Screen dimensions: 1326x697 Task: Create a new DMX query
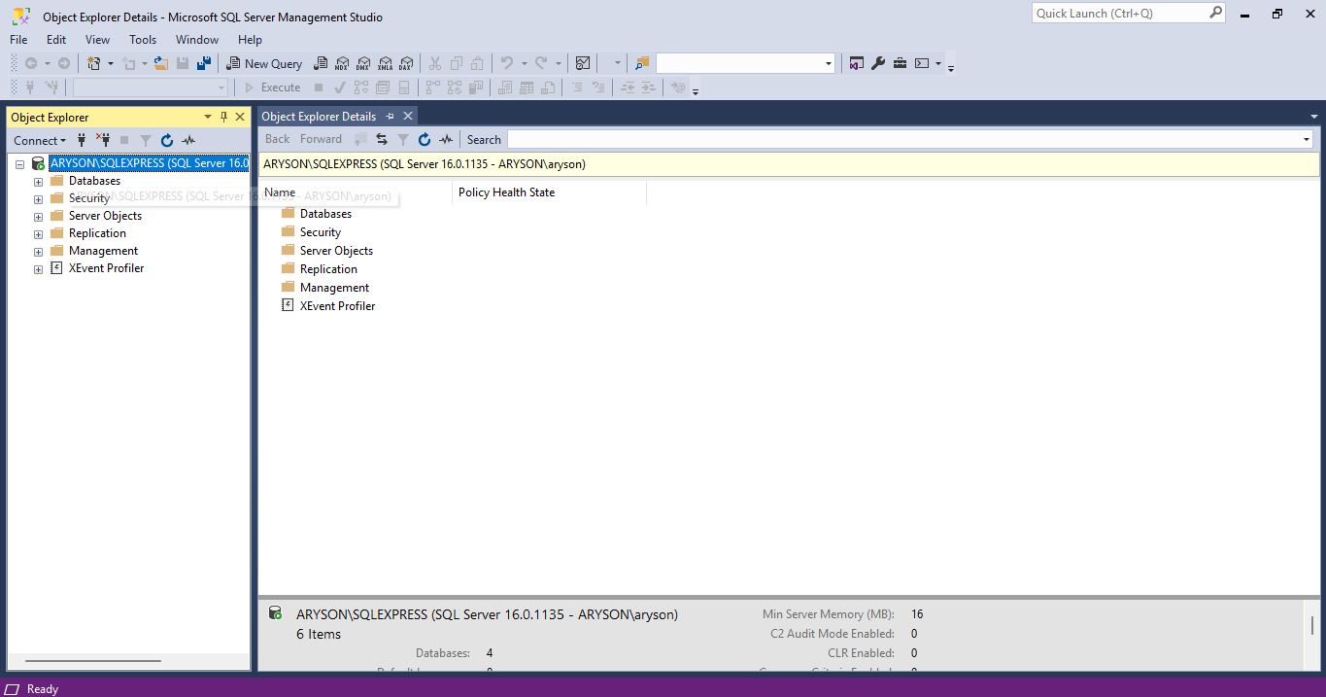[x=363, y=63]
